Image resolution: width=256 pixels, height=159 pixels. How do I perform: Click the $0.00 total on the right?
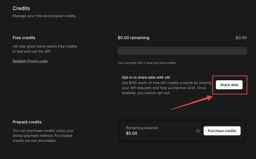(x=241, y=38)
